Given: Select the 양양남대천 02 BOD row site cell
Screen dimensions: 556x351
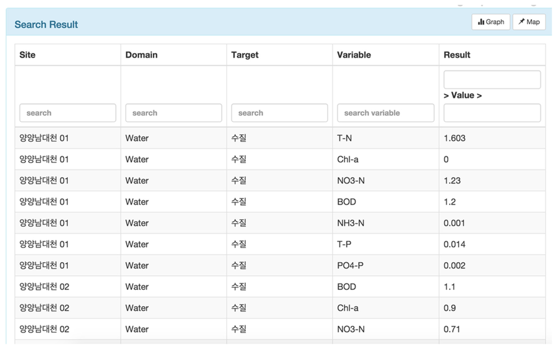Looking at the screenshot, I should 45,287.
